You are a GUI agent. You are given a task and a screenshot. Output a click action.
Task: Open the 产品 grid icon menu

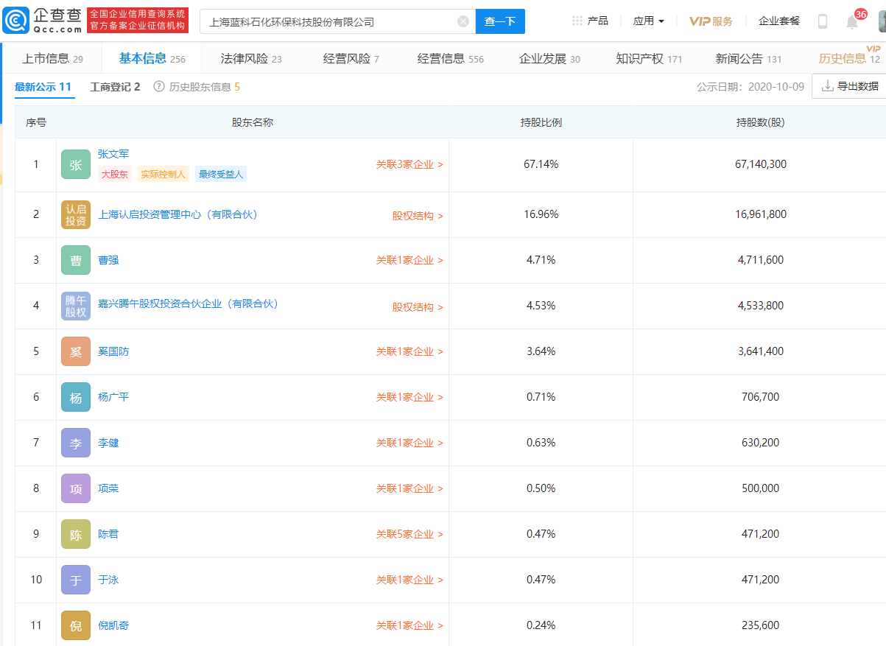(x=577, y=21)
